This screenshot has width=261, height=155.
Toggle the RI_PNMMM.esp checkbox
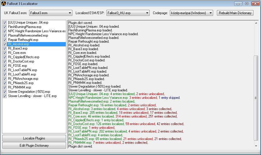(x=5, y=87)
